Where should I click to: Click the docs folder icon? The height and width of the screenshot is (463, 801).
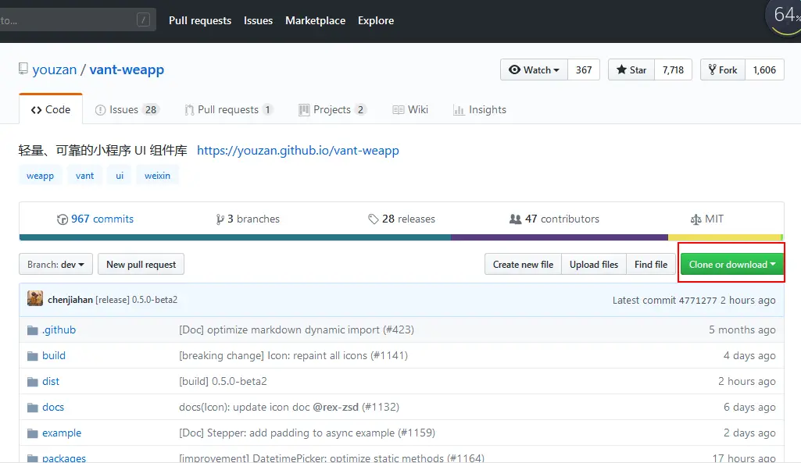[x=33, y=408]
